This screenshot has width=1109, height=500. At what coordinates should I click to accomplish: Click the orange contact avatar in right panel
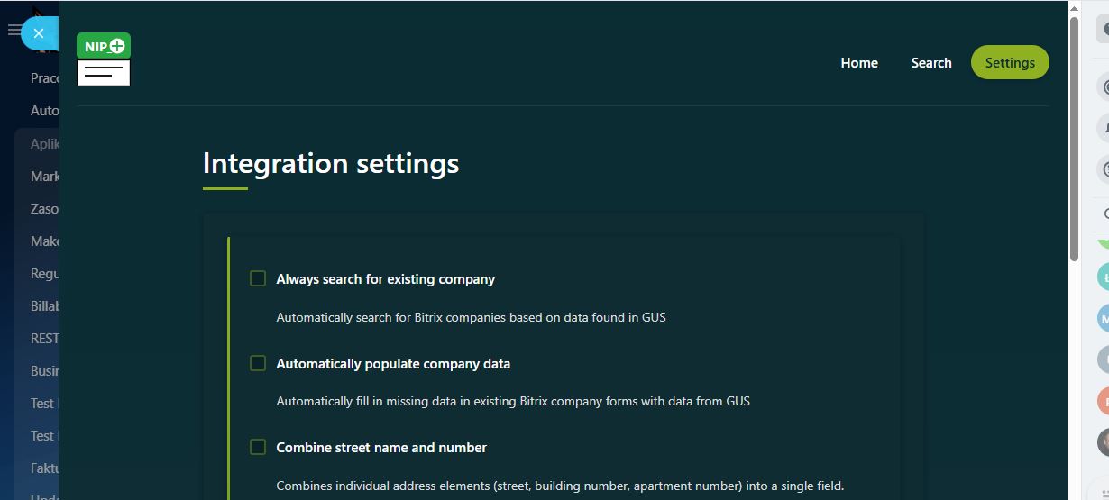click(1103, 401)
